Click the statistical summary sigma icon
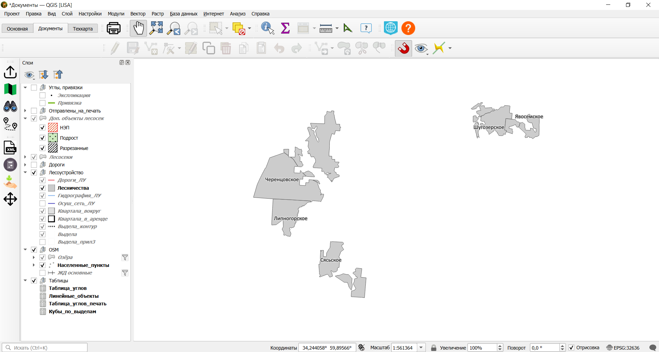659x352 pixels. (285, 28)
